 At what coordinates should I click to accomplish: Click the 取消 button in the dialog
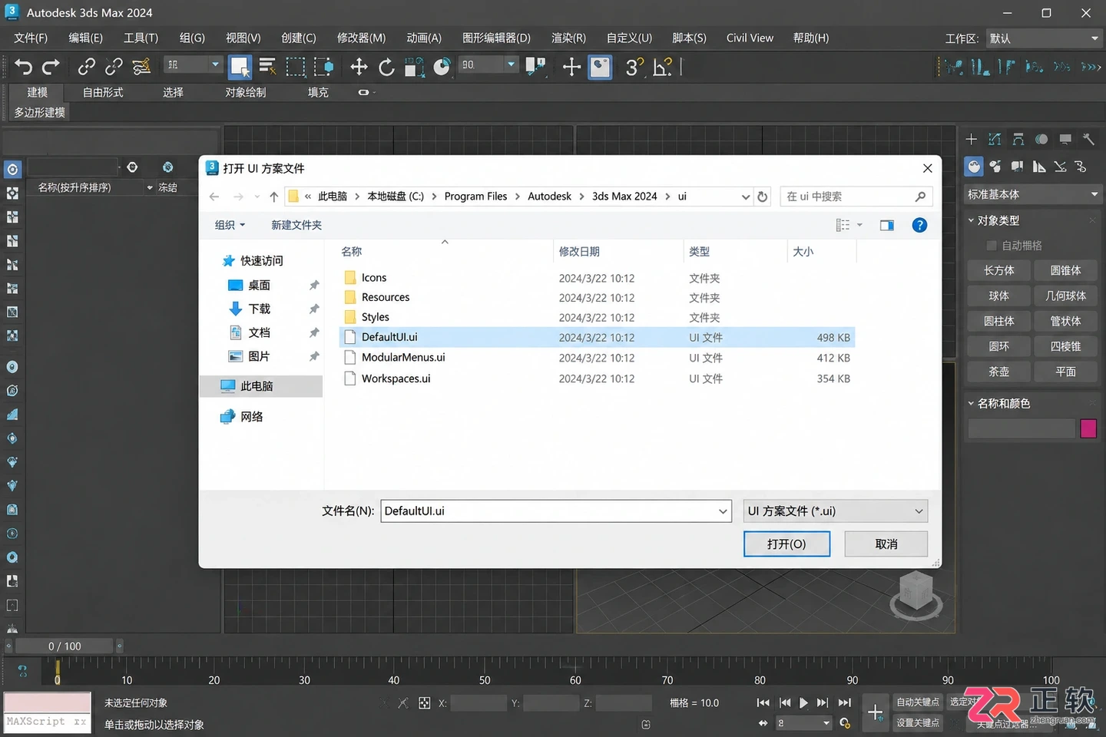886,544
